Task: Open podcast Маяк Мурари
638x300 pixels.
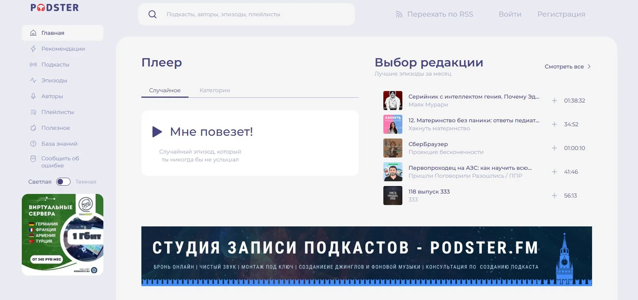Action: 428,104
